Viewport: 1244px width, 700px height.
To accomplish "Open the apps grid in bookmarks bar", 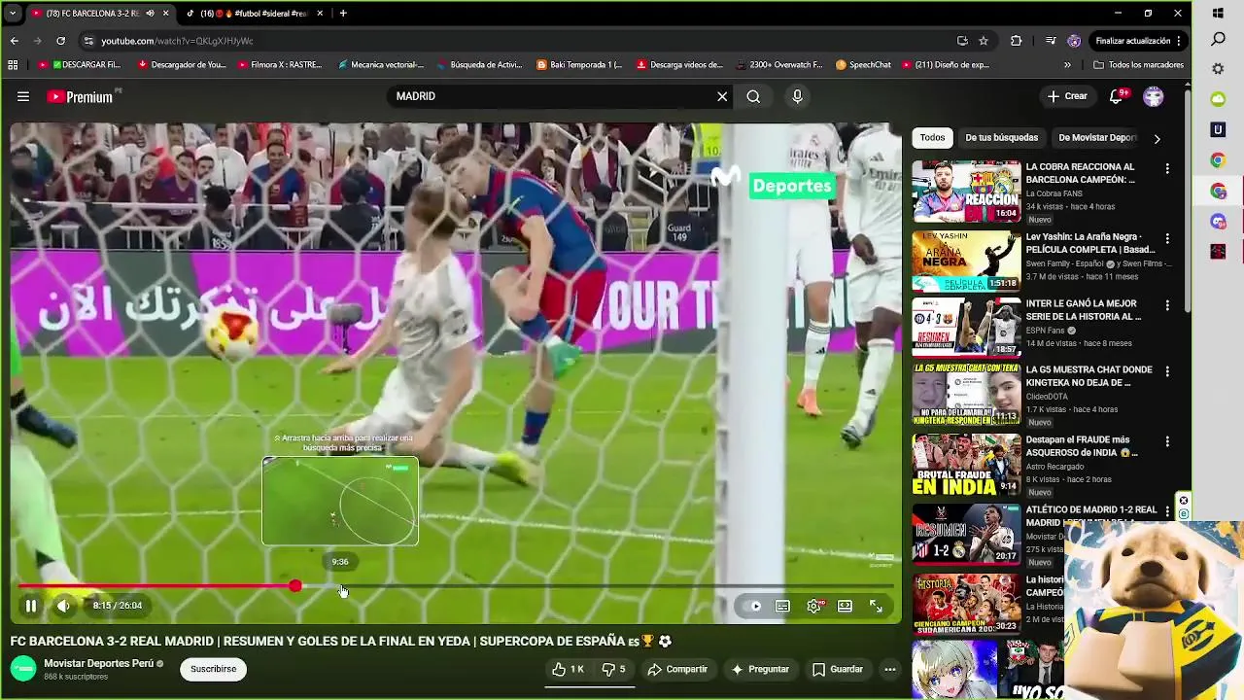I will (13, 65).
